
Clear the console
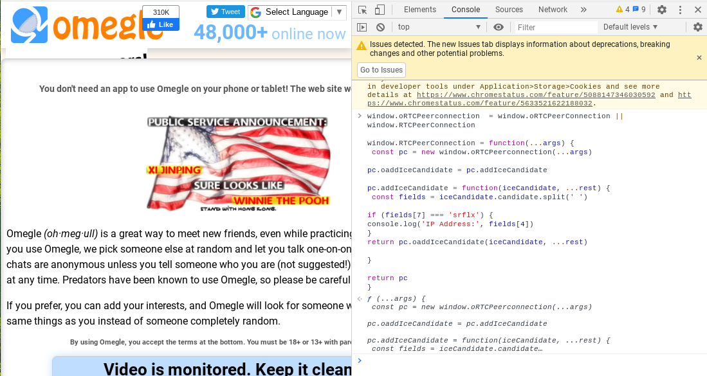click(x=381, y=27)
